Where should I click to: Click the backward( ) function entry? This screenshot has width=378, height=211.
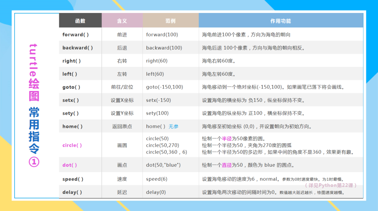(77, 47)
